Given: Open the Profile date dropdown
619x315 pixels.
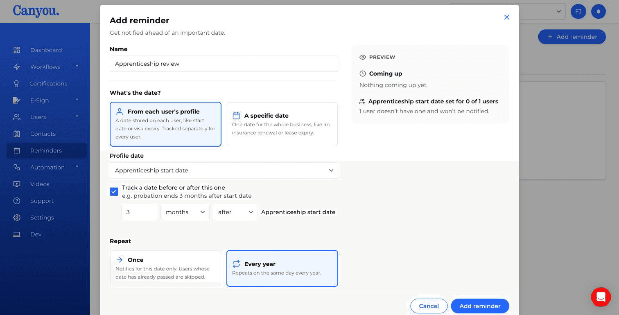Looking at the screenshot, I should click(x=224, y=170).
